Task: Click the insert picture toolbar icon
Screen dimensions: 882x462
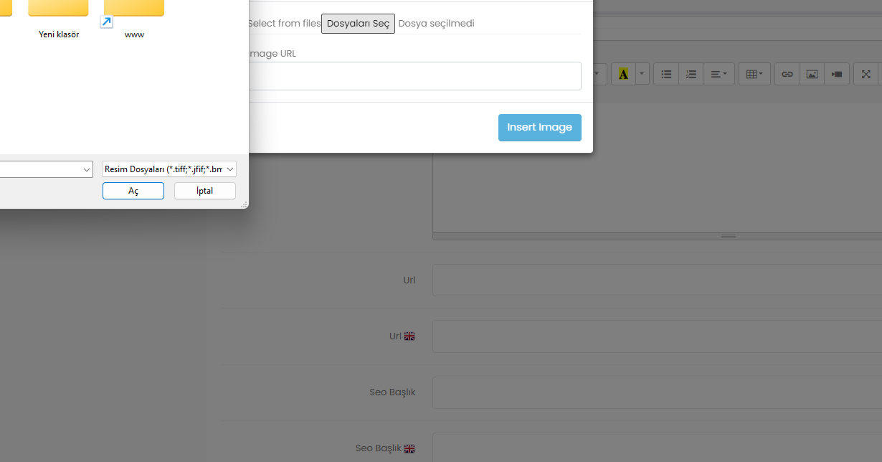Action: point(812,74)
